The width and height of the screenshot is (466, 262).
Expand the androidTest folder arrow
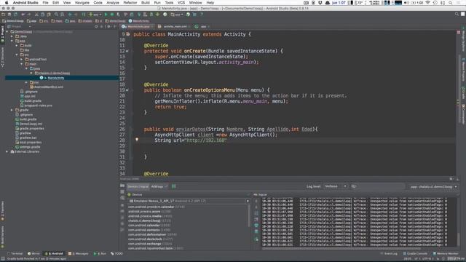pos(22,60)
